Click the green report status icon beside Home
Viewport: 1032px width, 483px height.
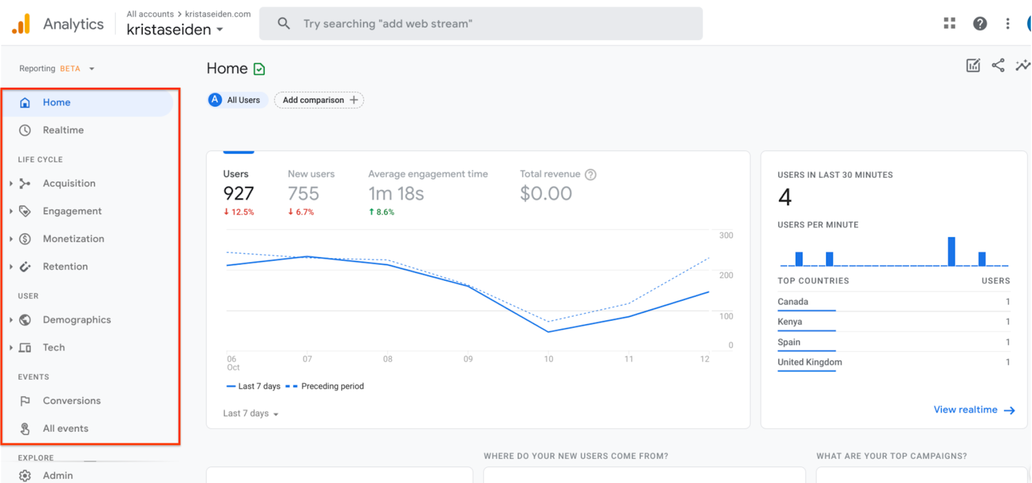259,69
